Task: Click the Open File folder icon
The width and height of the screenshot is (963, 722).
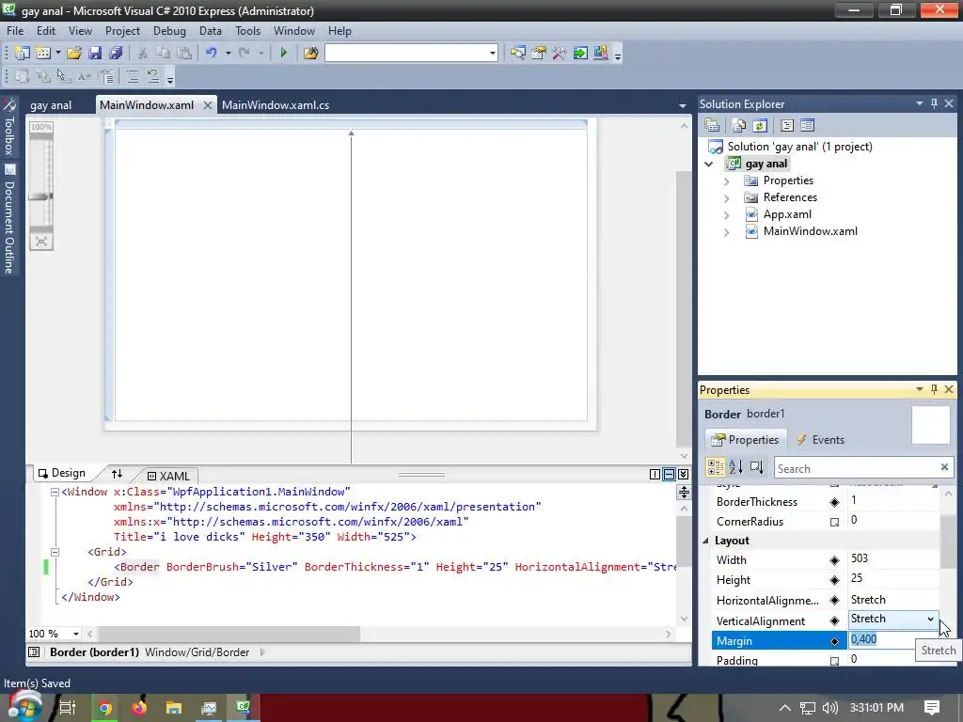Action: click(74, 53)
